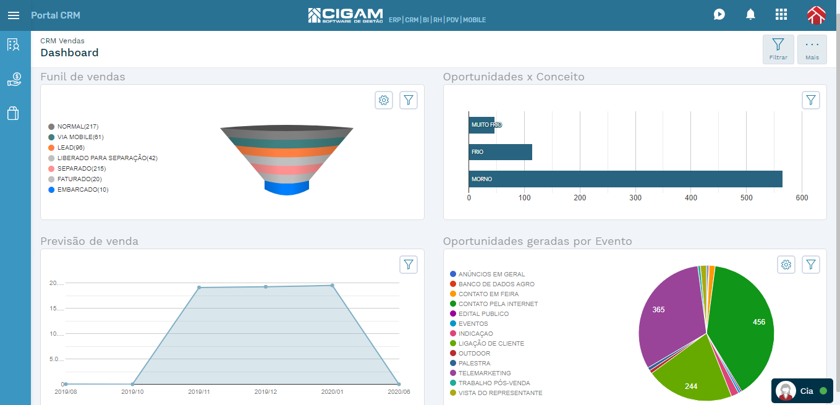Open the shopping bag sidebar icon

click(x=14, y=113)
